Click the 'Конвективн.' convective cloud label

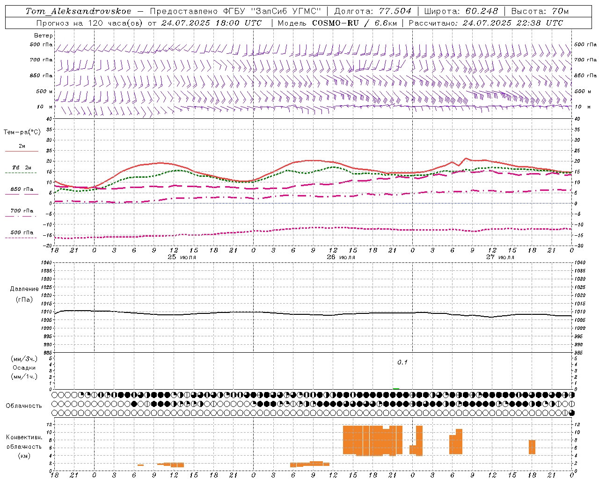pyautogui.click(x=24, y=437)
